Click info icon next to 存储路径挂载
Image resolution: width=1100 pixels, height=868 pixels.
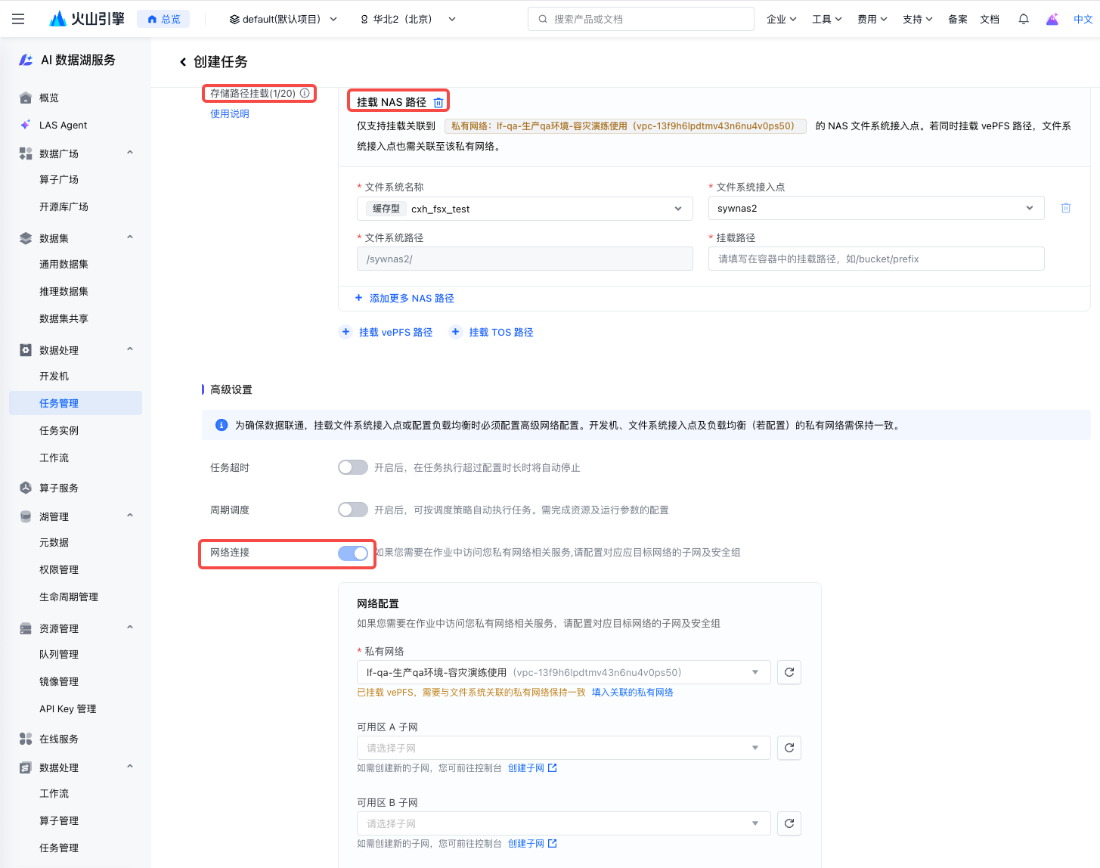click(x=305, y=93)
